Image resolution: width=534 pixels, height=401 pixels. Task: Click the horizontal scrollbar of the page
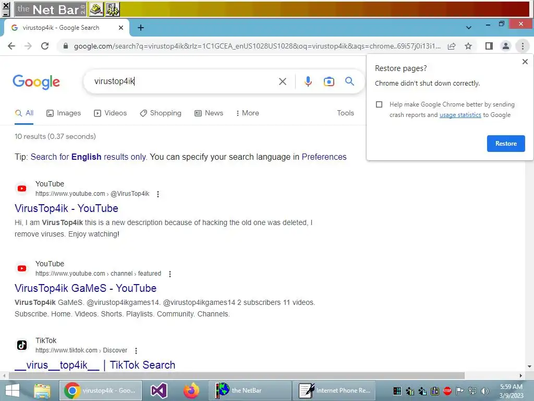[x=237, y=376]
